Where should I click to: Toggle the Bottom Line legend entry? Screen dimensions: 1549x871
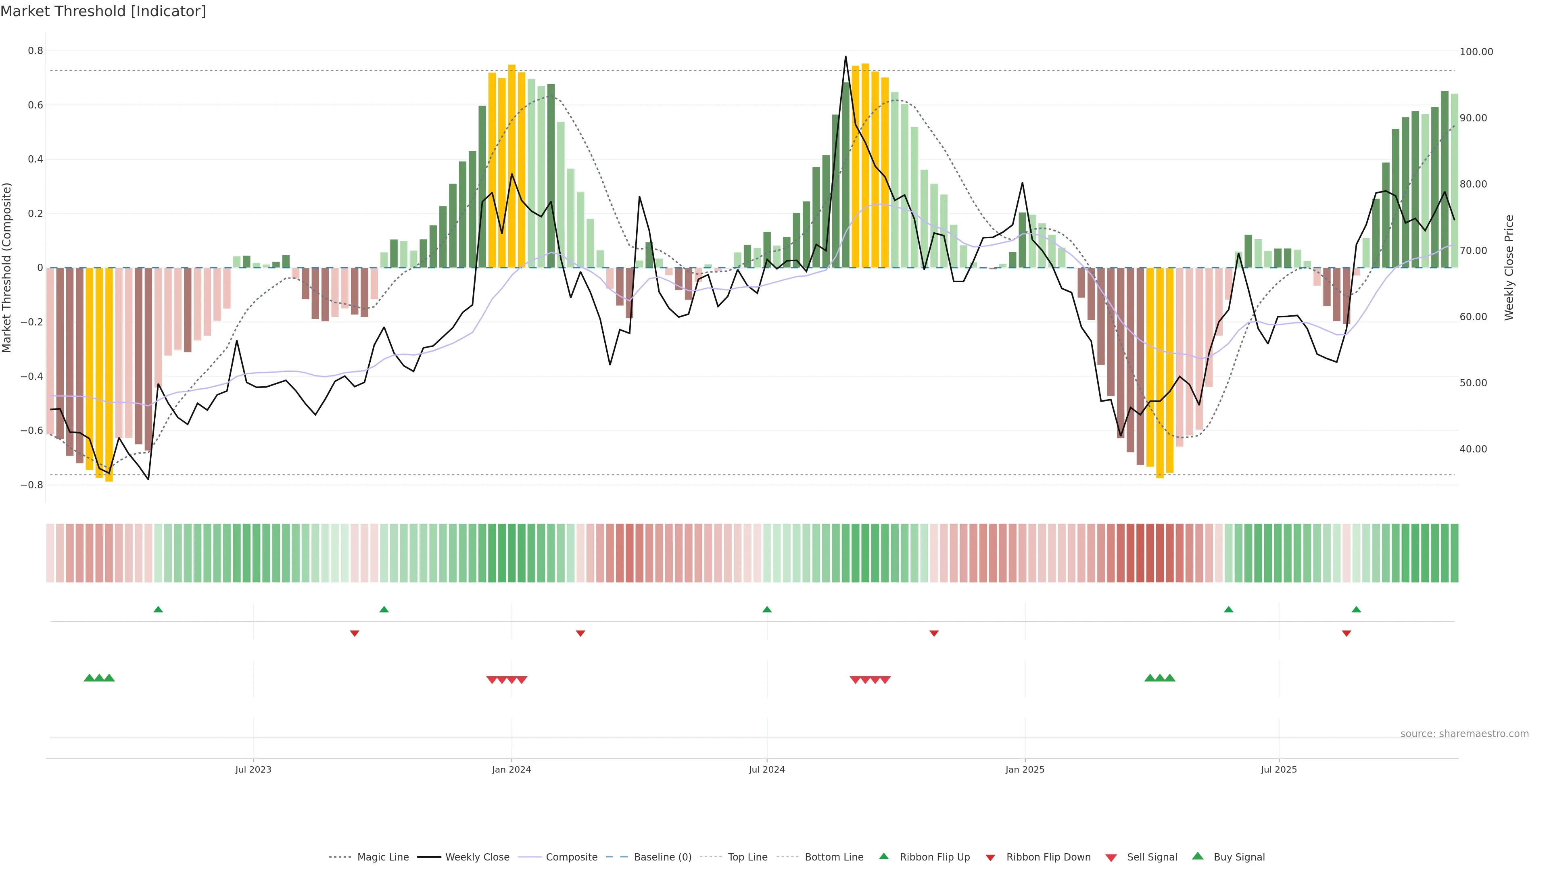[x=833, y=857]
